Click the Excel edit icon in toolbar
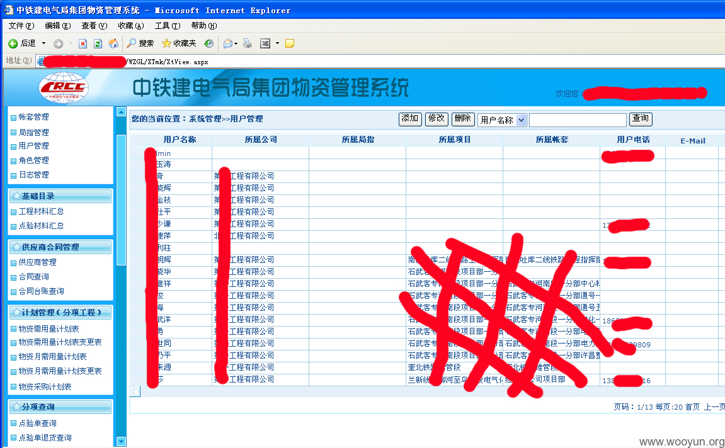 point(265,43)
